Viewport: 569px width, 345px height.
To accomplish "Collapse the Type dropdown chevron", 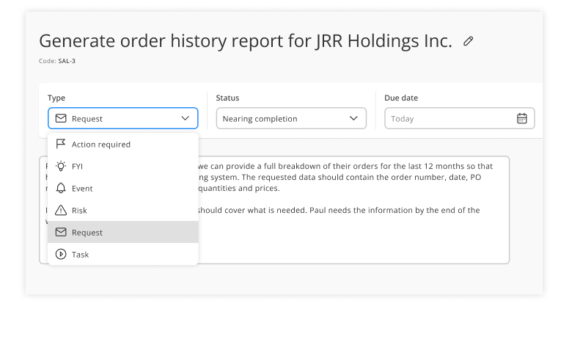I will (185, 118).
